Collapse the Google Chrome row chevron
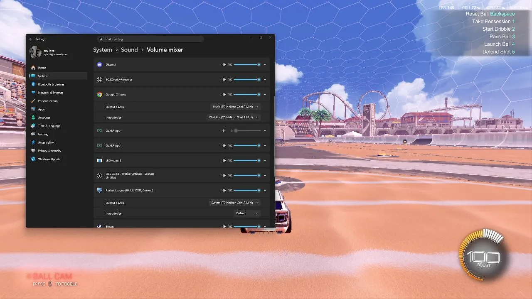This screenshot has height=299, width=532. click(265, 94)
